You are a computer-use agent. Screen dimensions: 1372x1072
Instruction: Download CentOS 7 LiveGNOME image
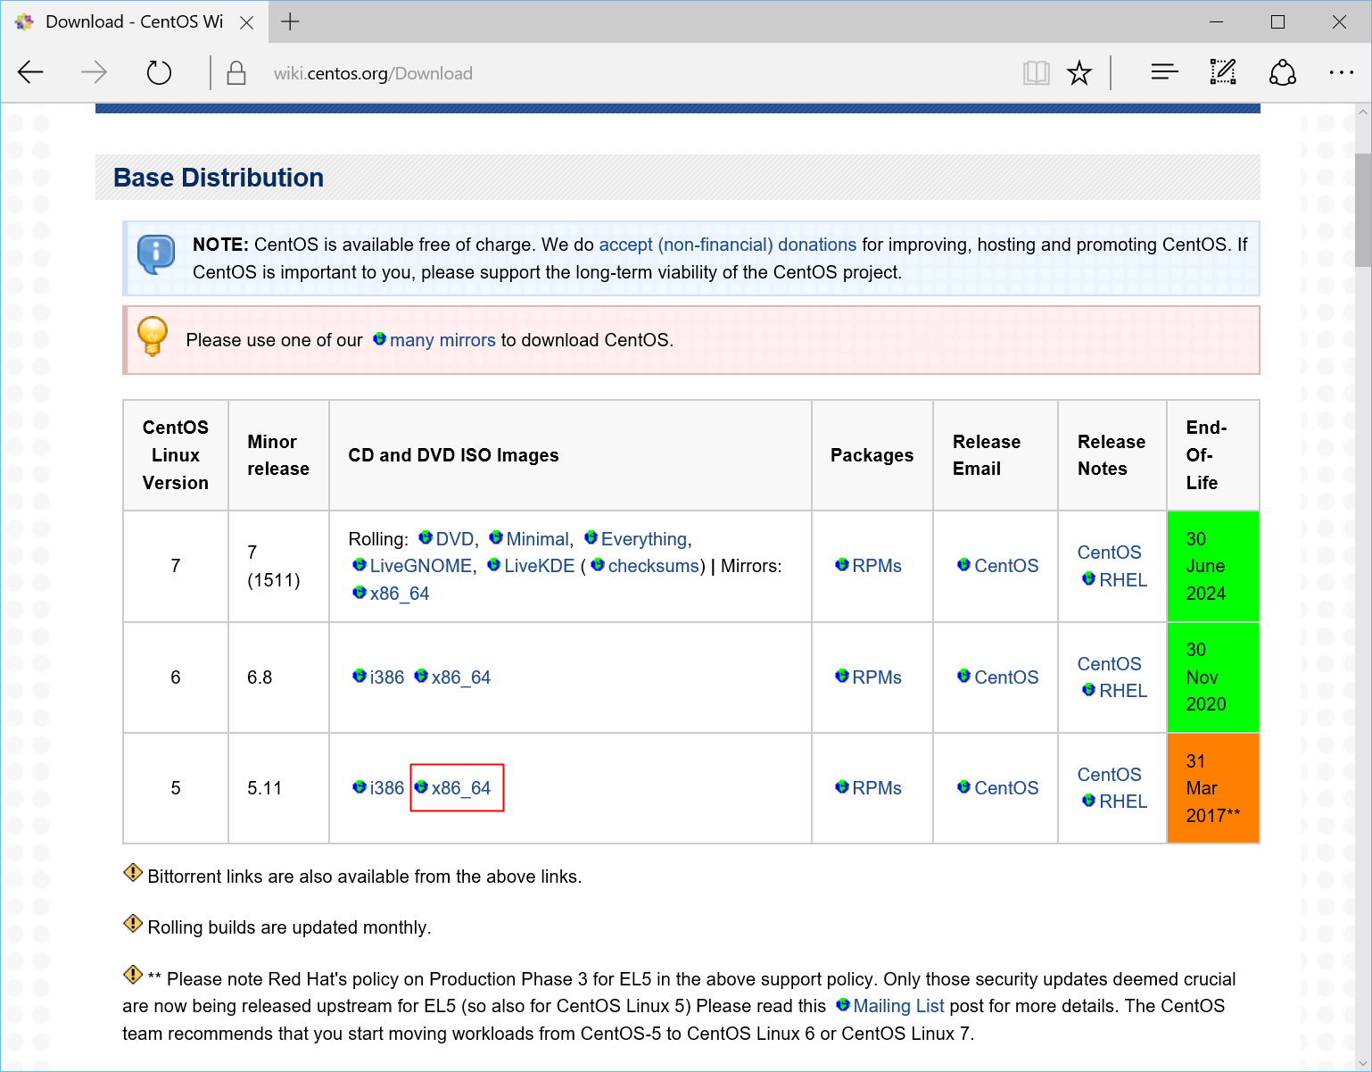(x=412, y=566)
